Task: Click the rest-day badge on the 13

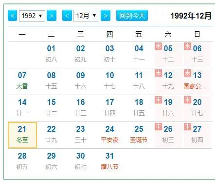Action: (x=187, y=73)
